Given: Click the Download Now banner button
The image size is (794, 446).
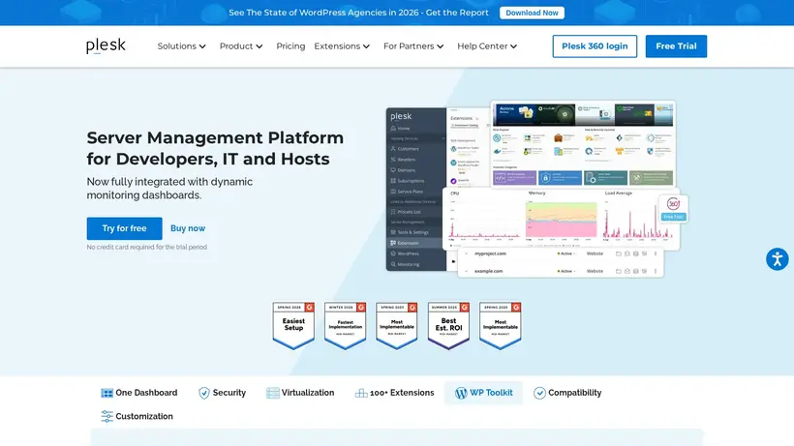Looking at the screenshot, I should [532, 13].
